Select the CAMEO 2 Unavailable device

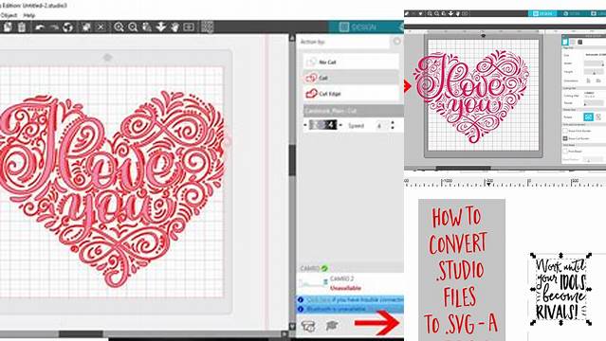(x=350, y=283)
